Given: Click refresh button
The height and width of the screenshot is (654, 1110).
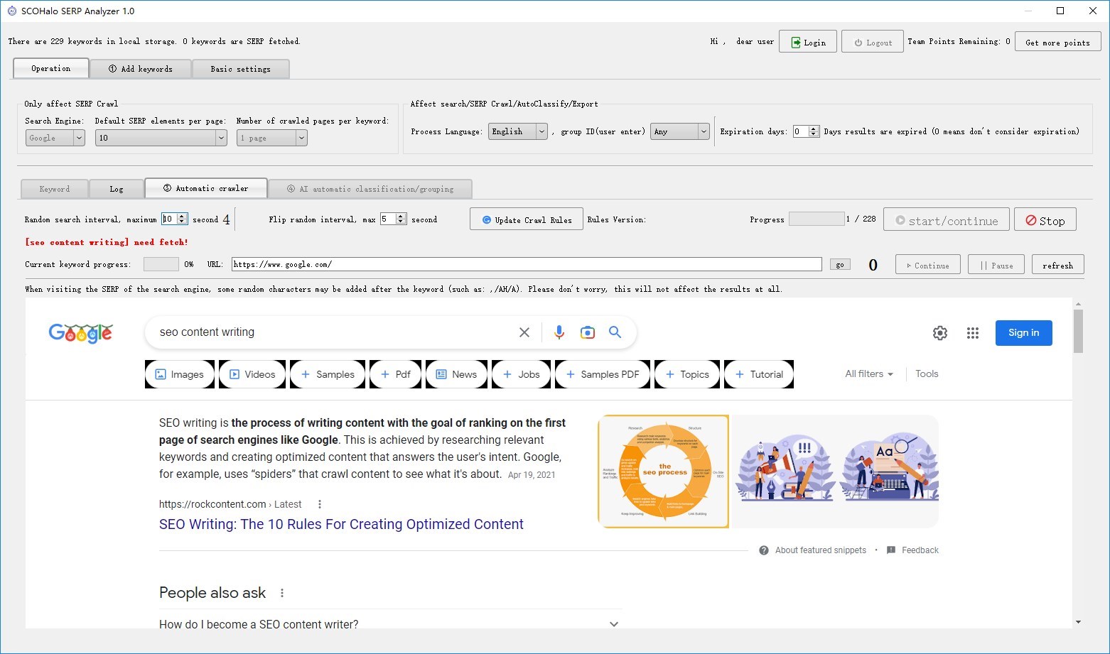Looking at the screenshot, I should pyautogui.click(x=1057, y=265).
